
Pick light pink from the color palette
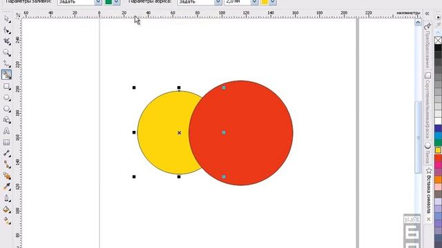pyautogui.click(x=438, y=187)
